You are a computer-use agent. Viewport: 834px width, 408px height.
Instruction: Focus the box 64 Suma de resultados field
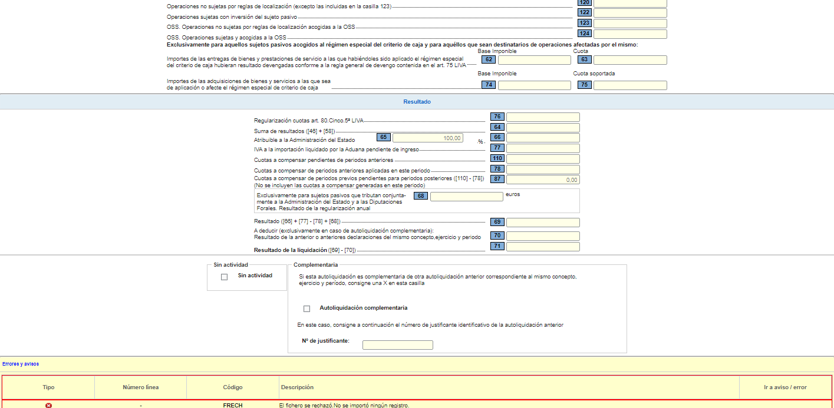point(542,128)
